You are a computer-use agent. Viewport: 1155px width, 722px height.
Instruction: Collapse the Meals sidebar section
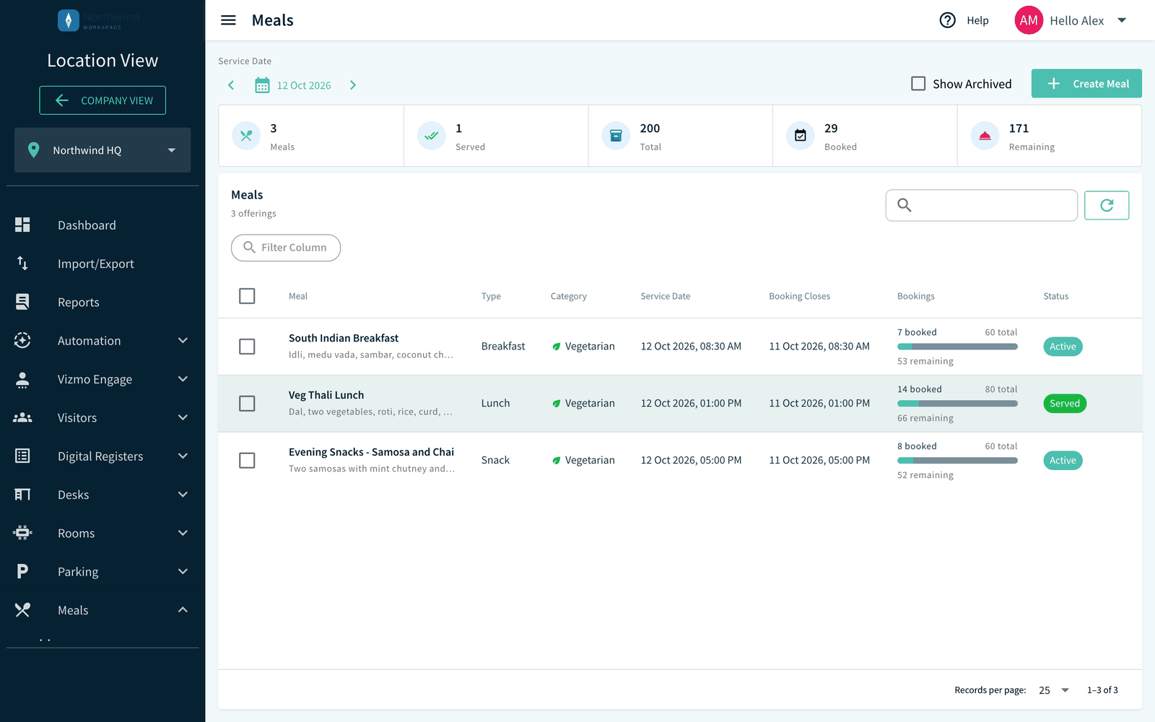(183, 610)
